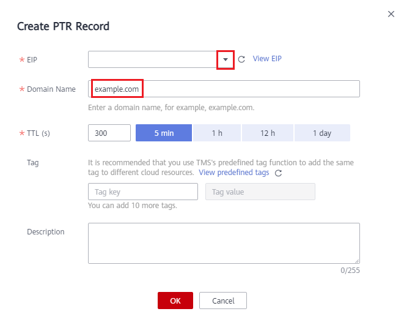Click the Description box resize handle
The height and width of the screenshot is (325, 404).
tap(357, 261)
